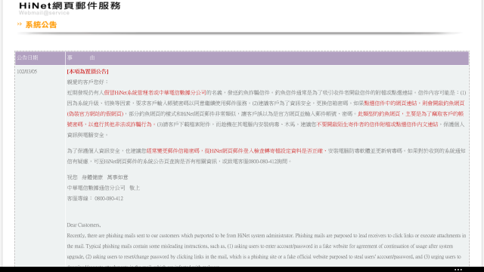
Task: Click the red text 假冒HiNet系統管理者或中華電信數據分公司
Action: point(155,92)
